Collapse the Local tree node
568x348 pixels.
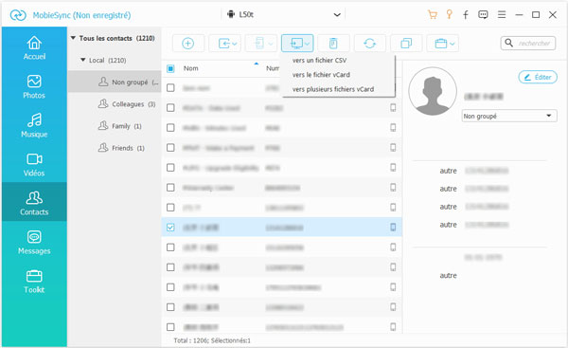pos(83,60)
